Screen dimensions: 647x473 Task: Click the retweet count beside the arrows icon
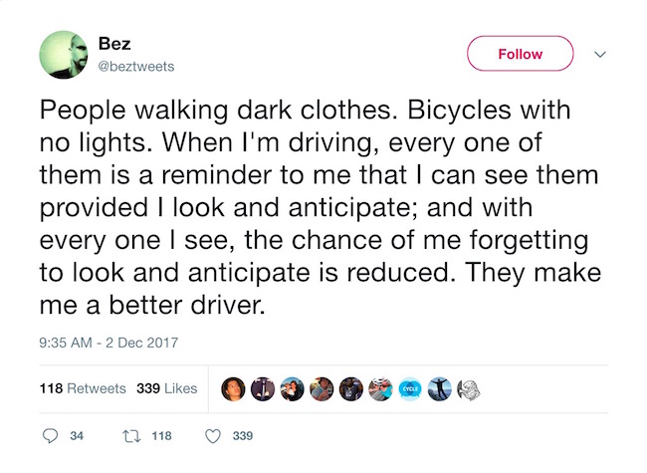point(160,435)
